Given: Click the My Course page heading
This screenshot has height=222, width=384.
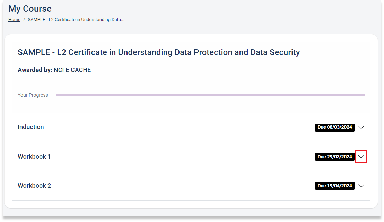Looking at the screenshot, I should [30, 9].
